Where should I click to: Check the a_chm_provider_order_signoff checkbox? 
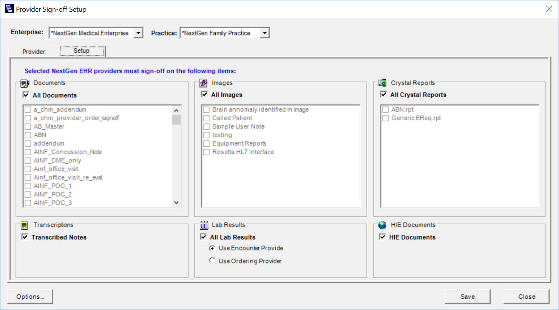[x=28, y=118]
